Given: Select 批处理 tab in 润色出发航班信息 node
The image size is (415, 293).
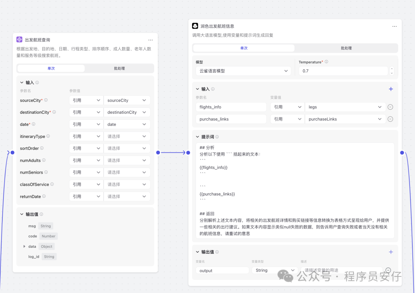Looking at the screenshot, I should click(x=346, y=48).
